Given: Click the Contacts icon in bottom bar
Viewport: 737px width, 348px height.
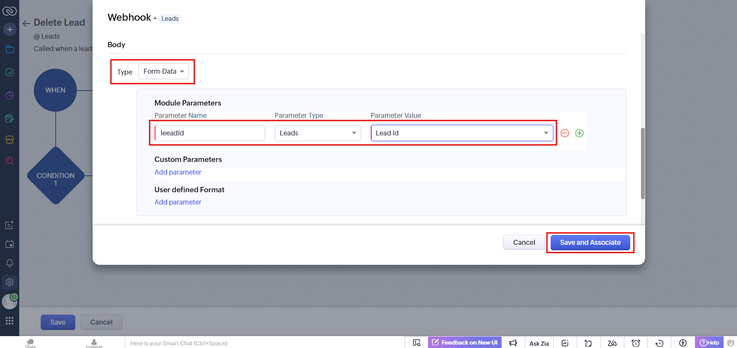Looking at the screenshot, I should (x=94, y=343).
